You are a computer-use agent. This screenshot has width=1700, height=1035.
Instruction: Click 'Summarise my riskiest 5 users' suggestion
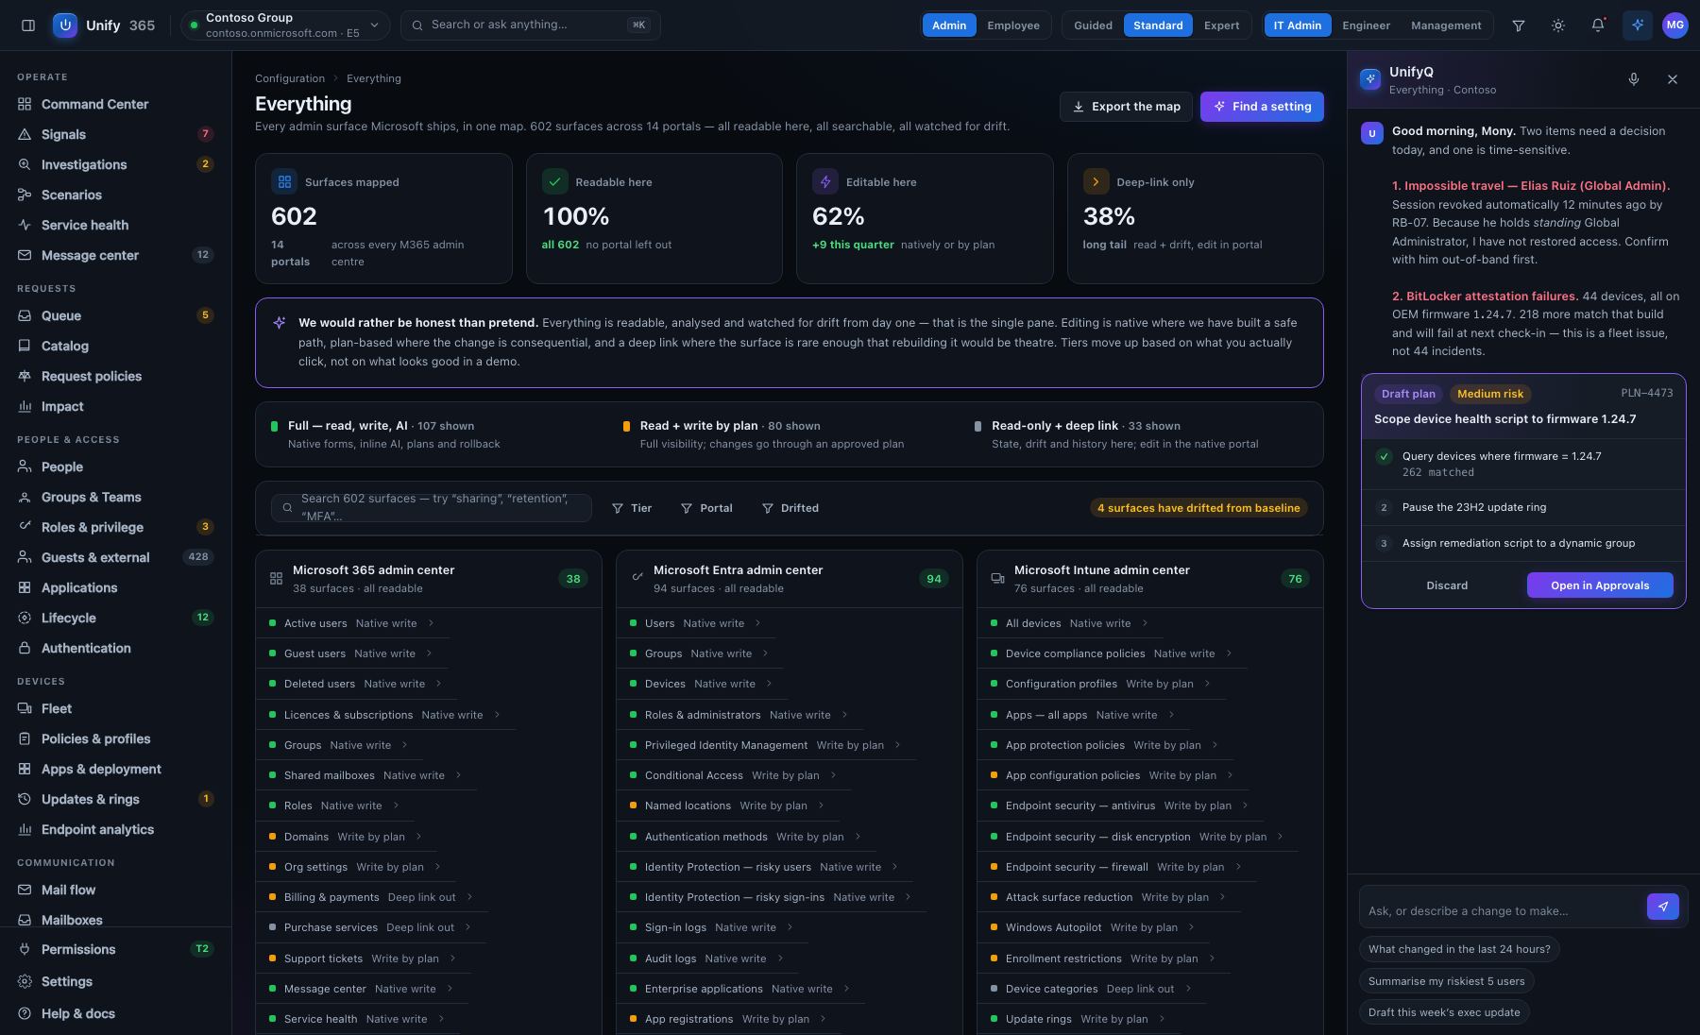click(1446, 980)
